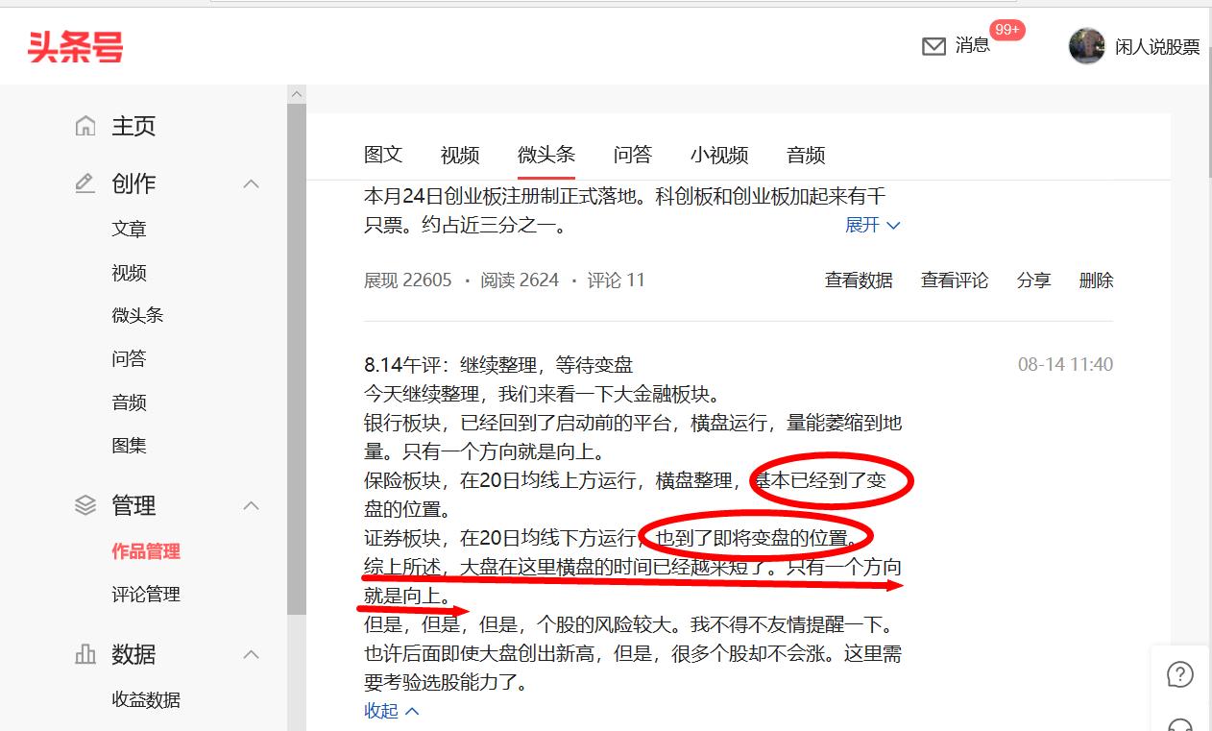The width and height of the screenshot is (1212, 731).
Task: Click the feedback chat icon bottom right
Action: point(1180,725)
